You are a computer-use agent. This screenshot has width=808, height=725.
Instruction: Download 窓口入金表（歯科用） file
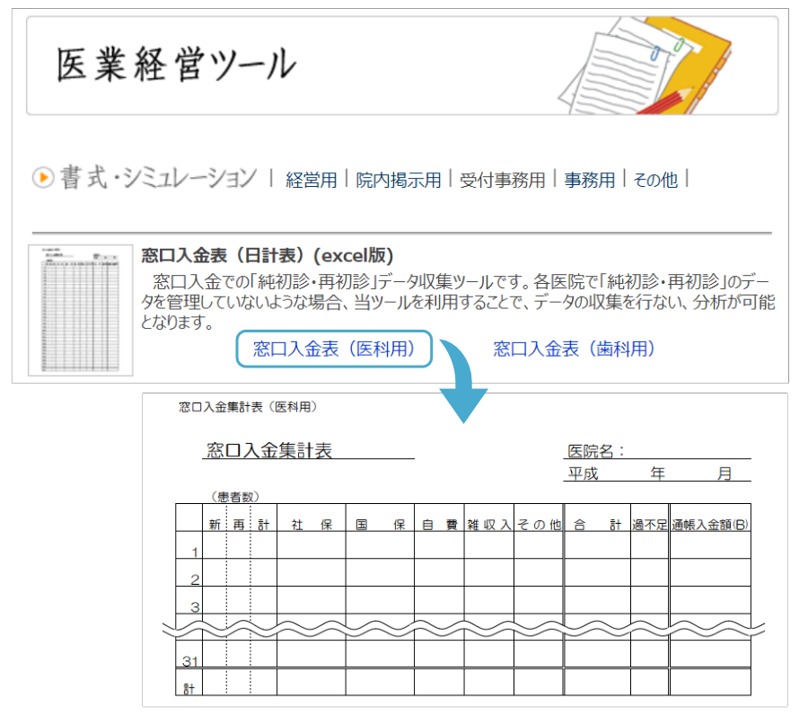pos(575,349)
